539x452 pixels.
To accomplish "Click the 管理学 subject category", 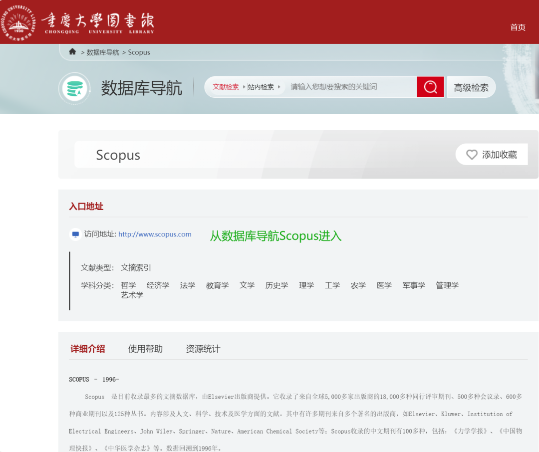I will (x=447, y=285).
